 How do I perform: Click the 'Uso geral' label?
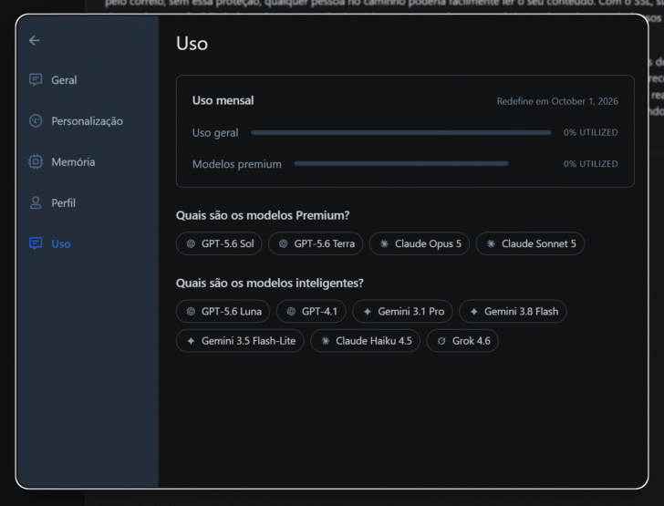pos(215,132)
